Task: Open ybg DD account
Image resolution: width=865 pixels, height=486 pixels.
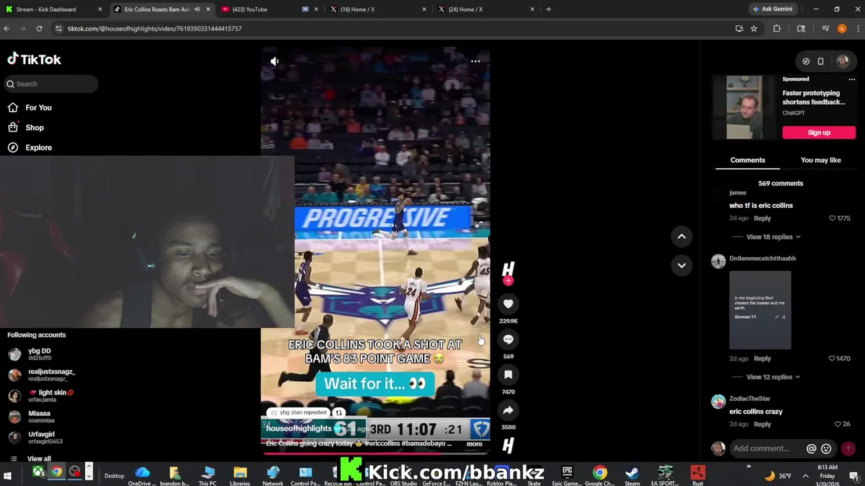Action: point(41,354)
